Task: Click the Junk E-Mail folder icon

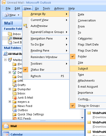Action: (x=14, y=98)
